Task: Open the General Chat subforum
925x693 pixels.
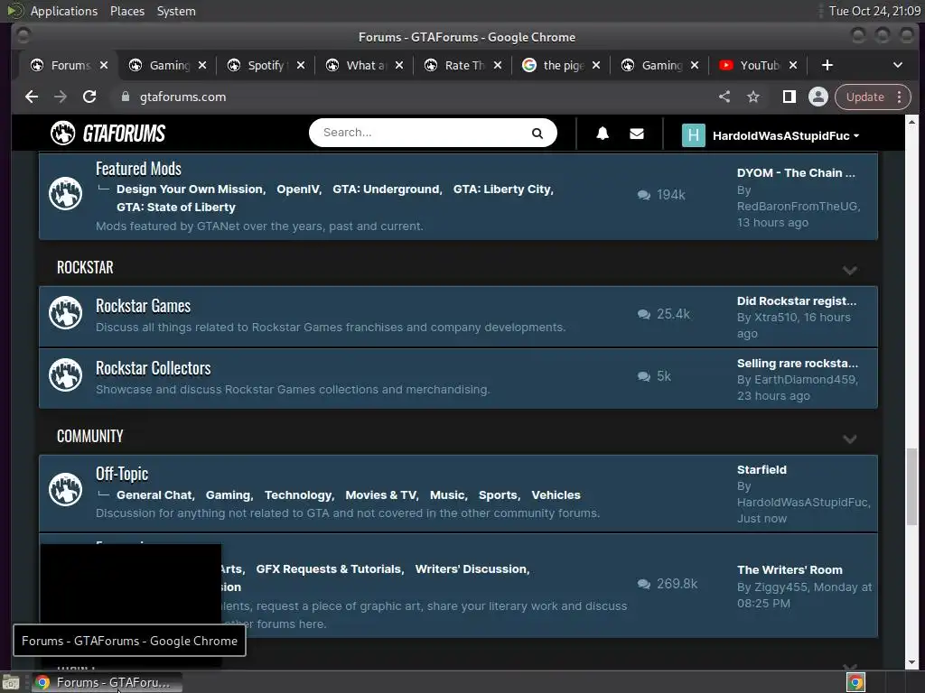Action: [x=154, y=495]
